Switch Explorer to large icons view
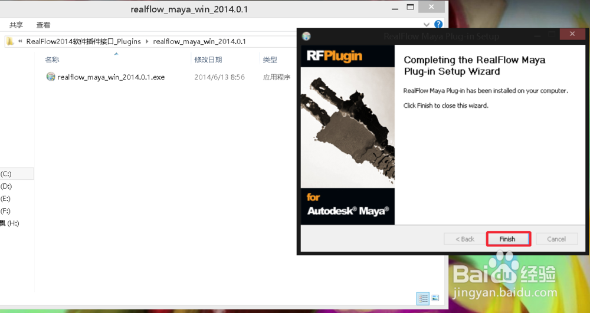The height and width of the screenshot is (313, 590). (x=435, y=298)
